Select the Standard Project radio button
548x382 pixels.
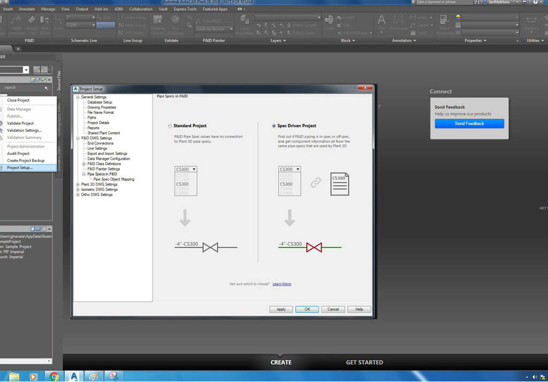[x=170, y=126]
